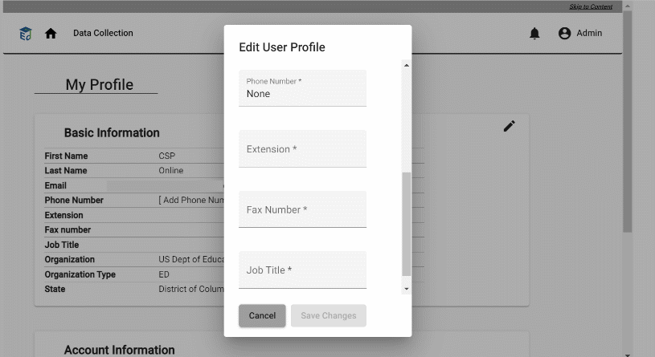Open the Admin user menu
Viewport: 655px width, 357px height.
[589, 34]
